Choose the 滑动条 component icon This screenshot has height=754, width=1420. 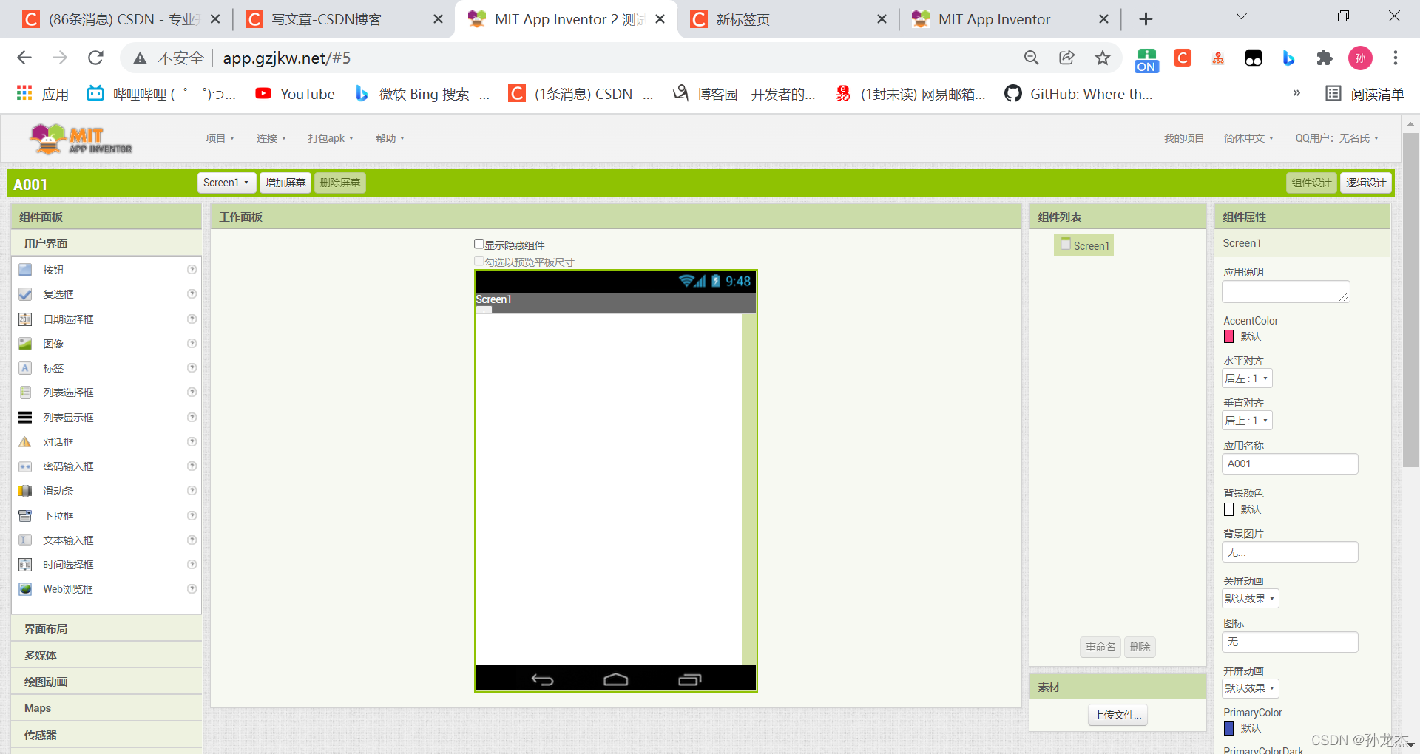coord(25,491)
